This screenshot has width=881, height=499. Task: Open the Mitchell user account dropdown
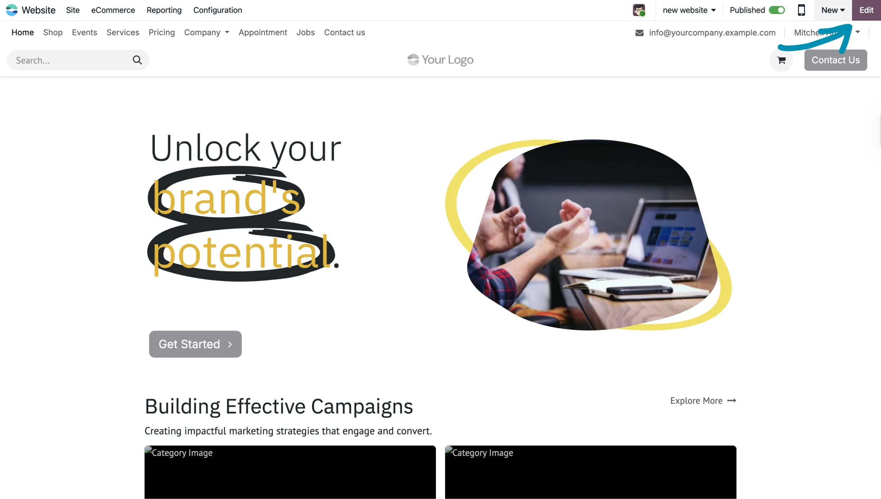tap(827, 32)
